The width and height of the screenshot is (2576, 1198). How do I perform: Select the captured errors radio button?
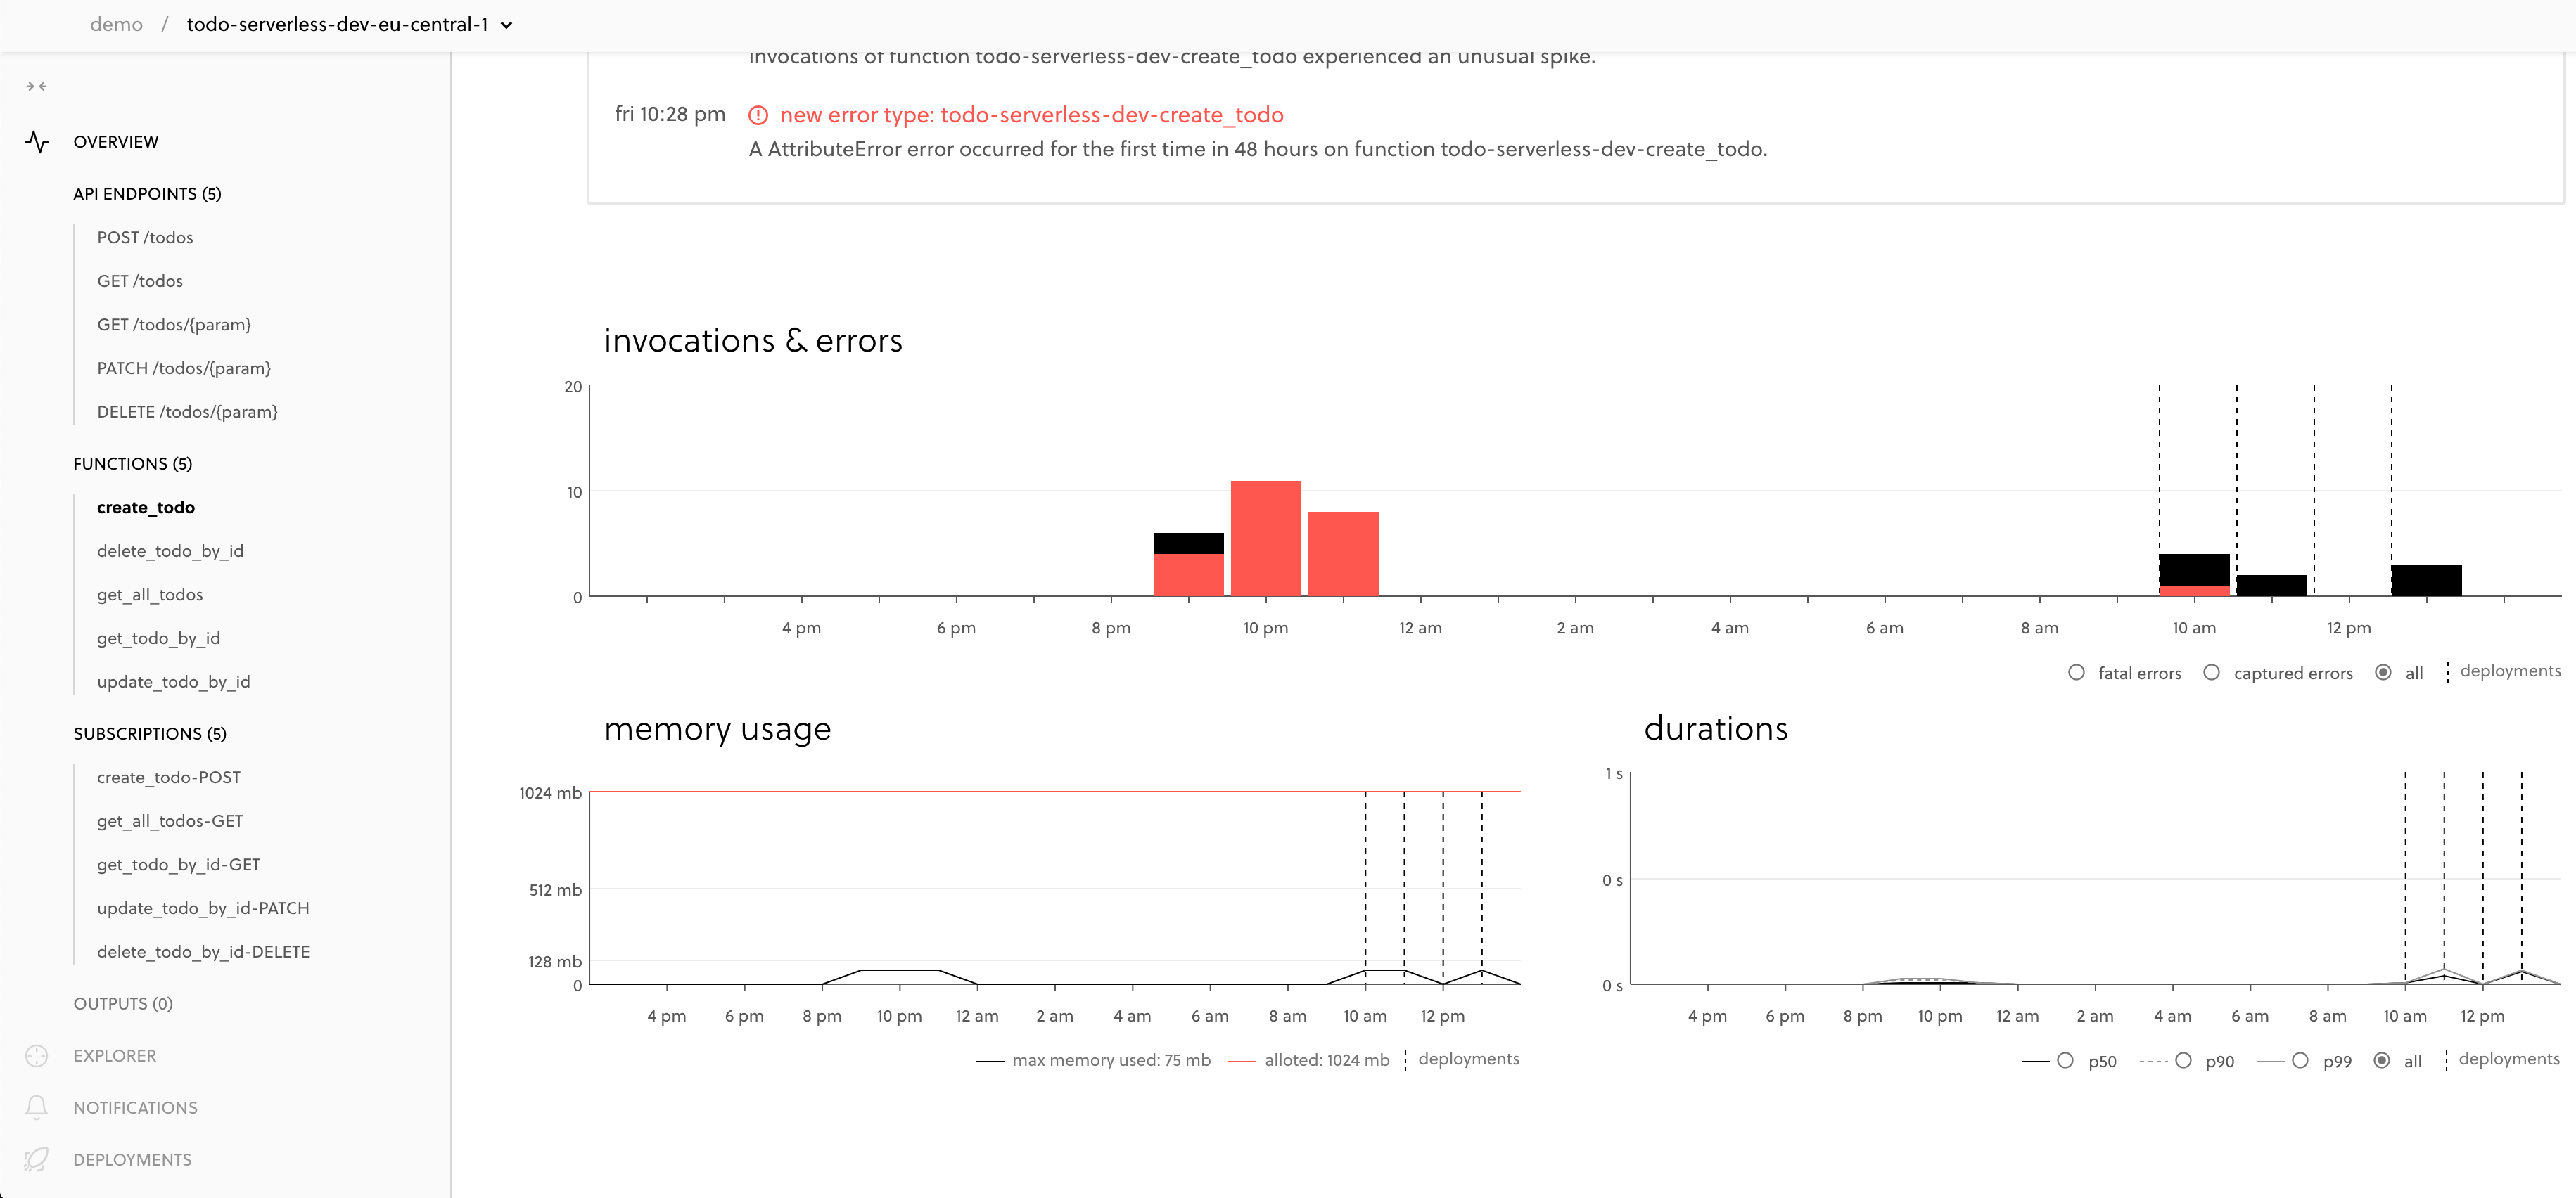(2211, 672)
